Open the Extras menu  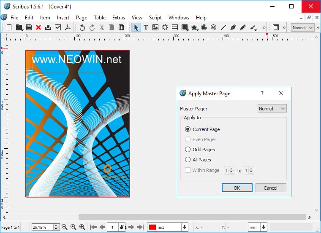point(119,18)
